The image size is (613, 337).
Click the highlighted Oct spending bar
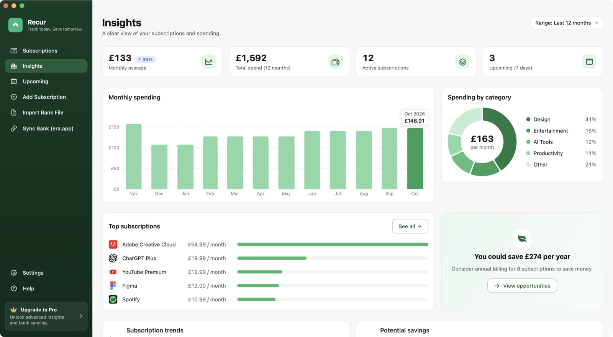coord(415,158)
